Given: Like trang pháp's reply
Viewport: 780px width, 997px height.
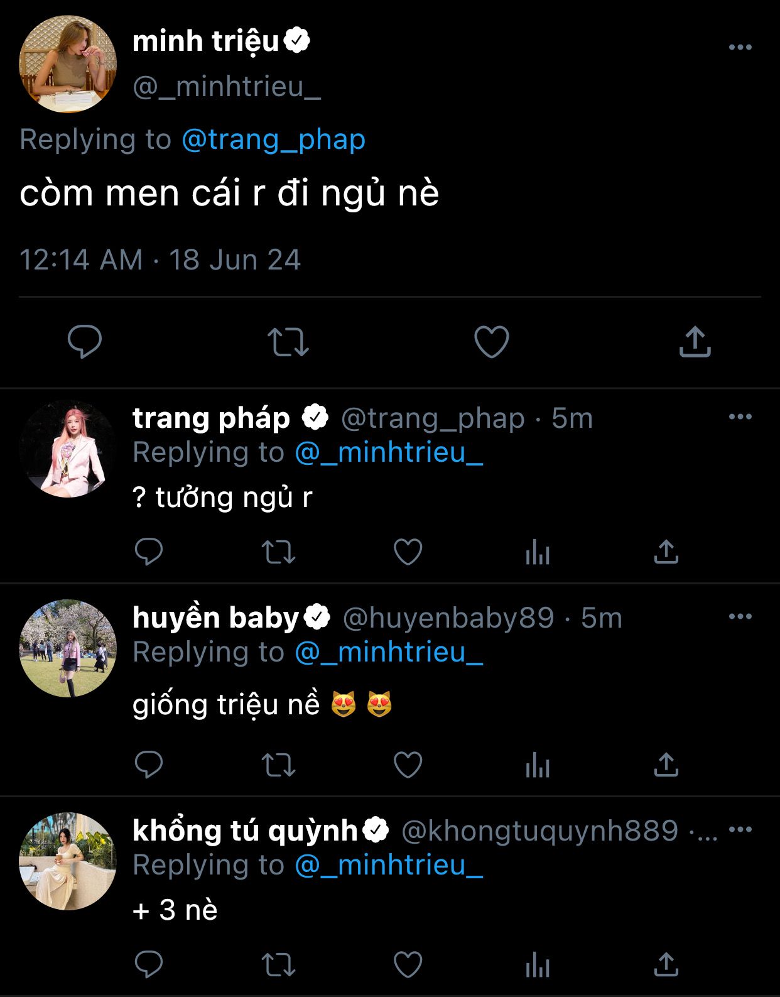Looking at the screenshot, I should [x=408, y=552].
